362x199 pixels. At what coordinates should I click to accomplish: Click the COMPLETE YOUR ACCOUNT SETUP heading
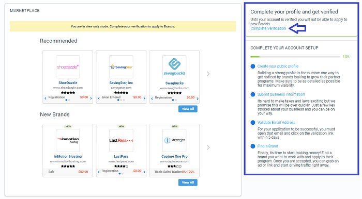tap(284, 48)
